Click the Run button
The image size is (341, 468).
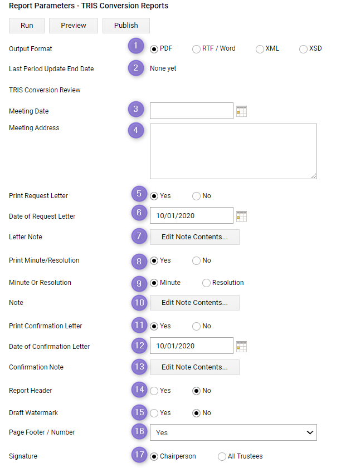pyautogui.click(x=27, y=26)
